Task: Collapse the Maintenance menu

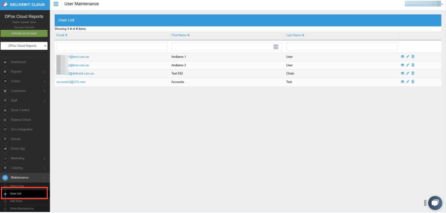Action: tap(24, 177)
